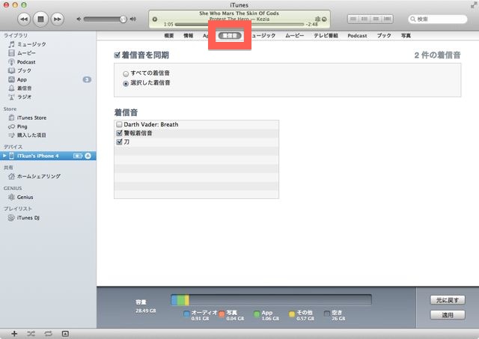Eject iTkun's iPhone 4 device
Image resolution: width=479 pixels, height=339 pixels.
[x=88, y=156]
